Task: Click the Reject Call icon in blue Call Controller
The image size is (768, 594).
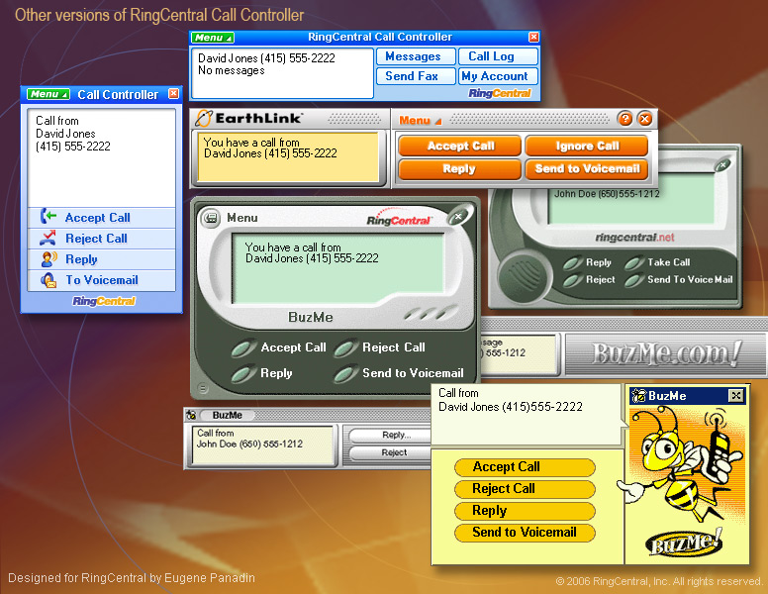Action: click(x=48, y=239)
